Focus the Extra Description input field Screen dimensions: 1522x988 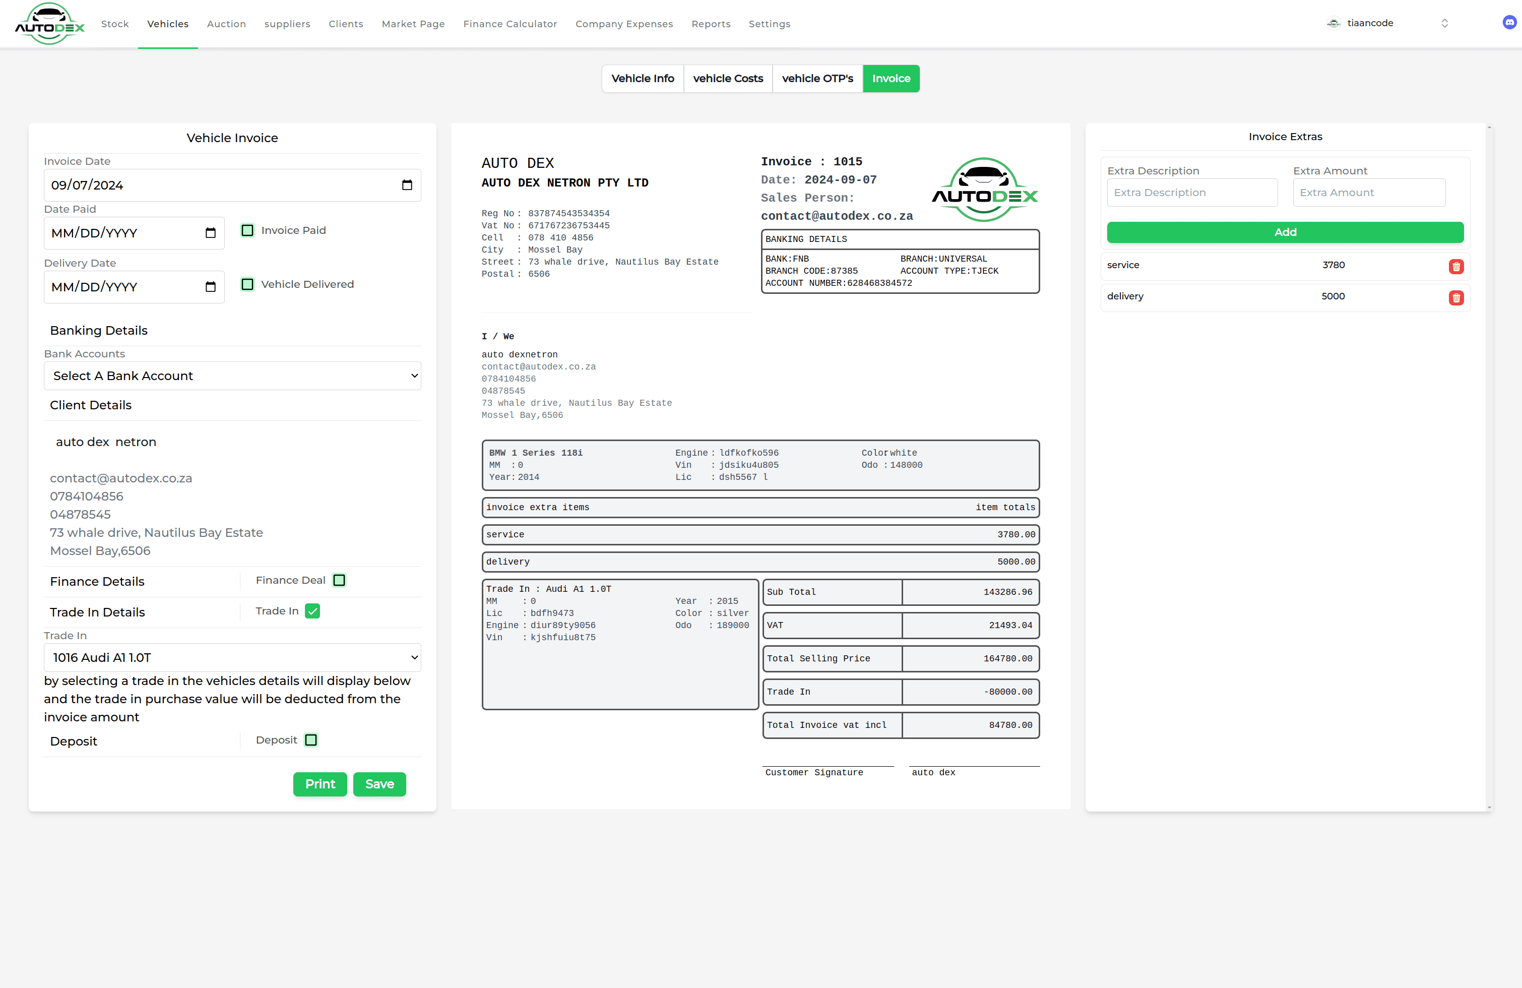pos(1192,193)
